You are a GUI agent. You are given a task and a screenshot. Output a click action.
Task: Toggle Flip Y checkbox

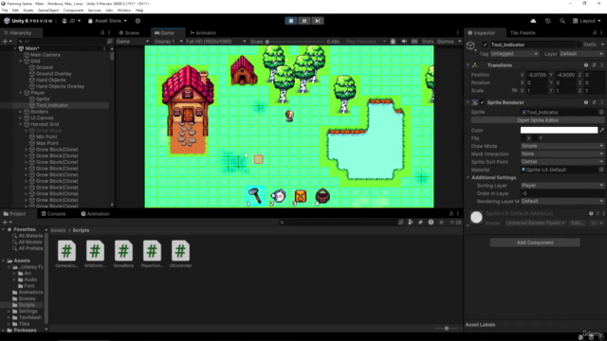535,138
